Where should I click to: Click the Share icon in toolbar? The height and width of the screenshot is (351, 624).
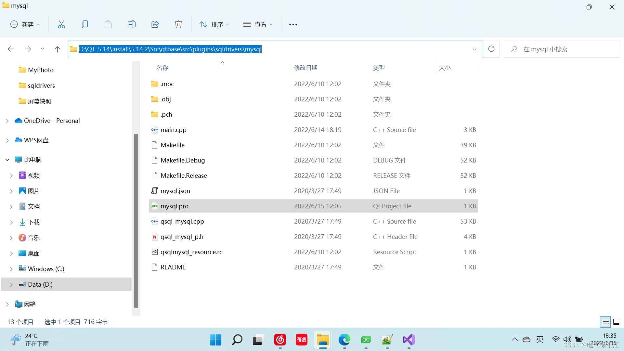[155, 24]
